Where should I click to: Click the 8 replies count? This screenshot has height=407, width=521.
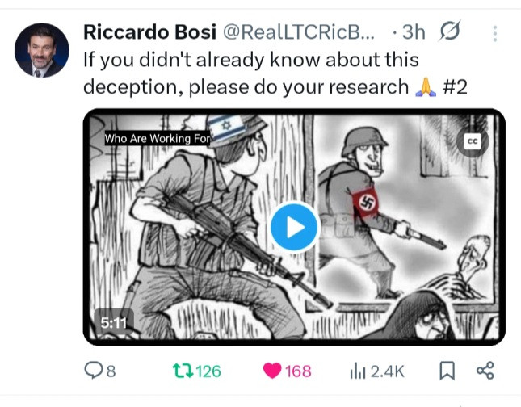tap(111, 371)
